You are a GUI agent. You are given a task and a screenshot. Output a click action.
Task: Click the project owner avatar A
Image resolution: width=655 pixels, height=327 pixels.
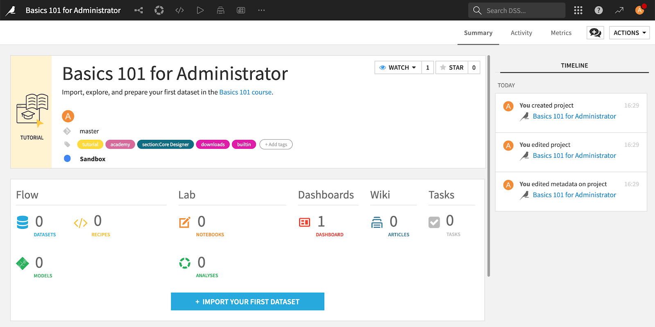68,116
